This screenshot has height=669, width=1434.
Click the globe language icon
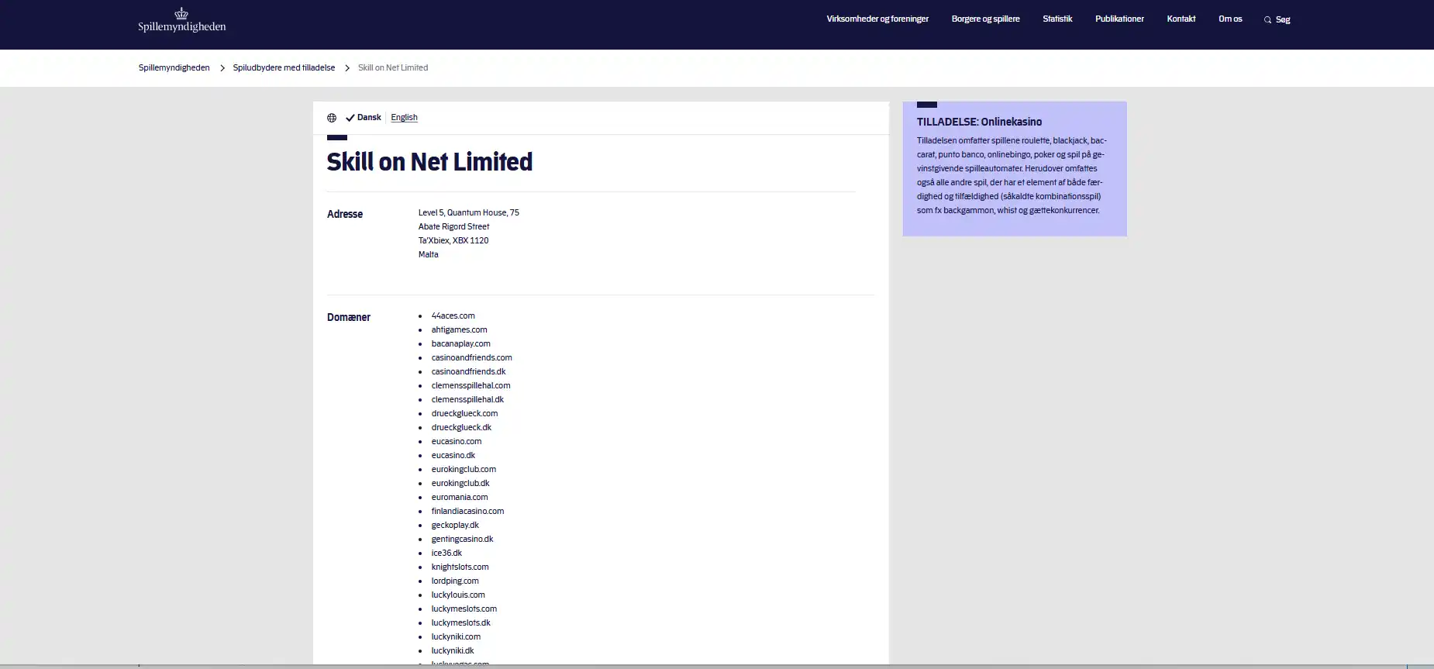[x=332, y=118]
